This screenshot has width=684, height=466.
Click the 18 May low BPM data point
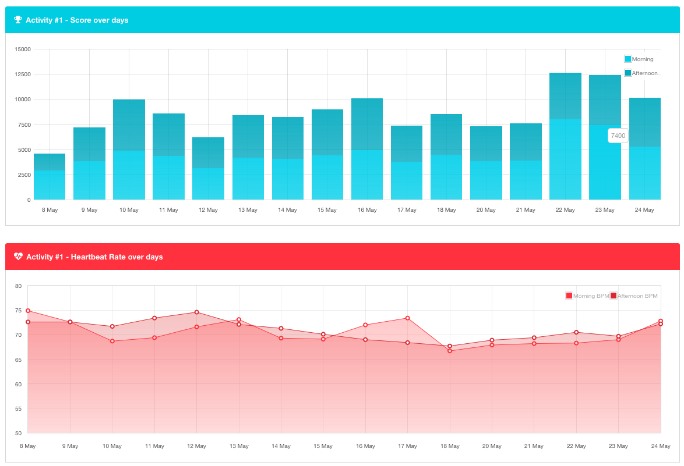point(449,351)
